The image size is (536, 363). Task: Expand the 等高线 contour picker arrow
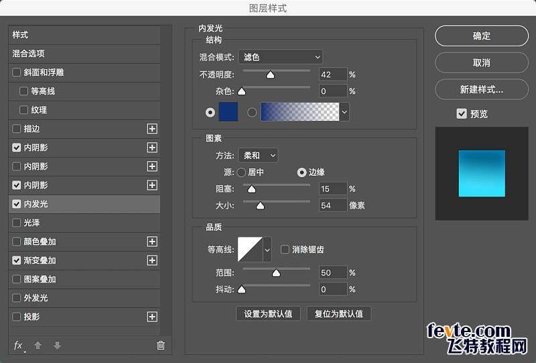[267, 250]
